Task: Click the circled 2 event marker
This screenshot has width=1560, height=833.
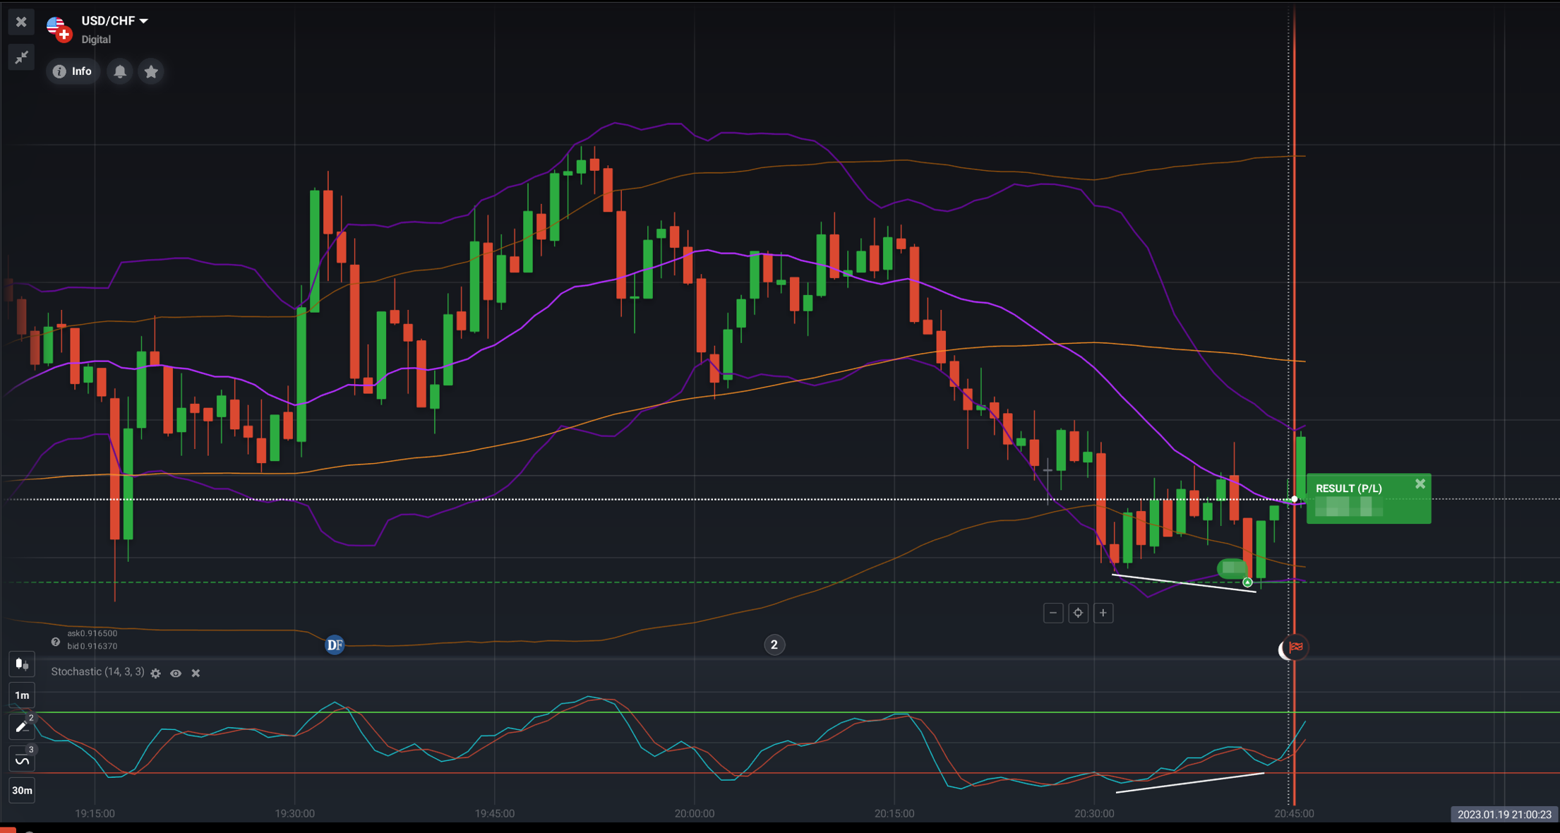Action: 774,645
